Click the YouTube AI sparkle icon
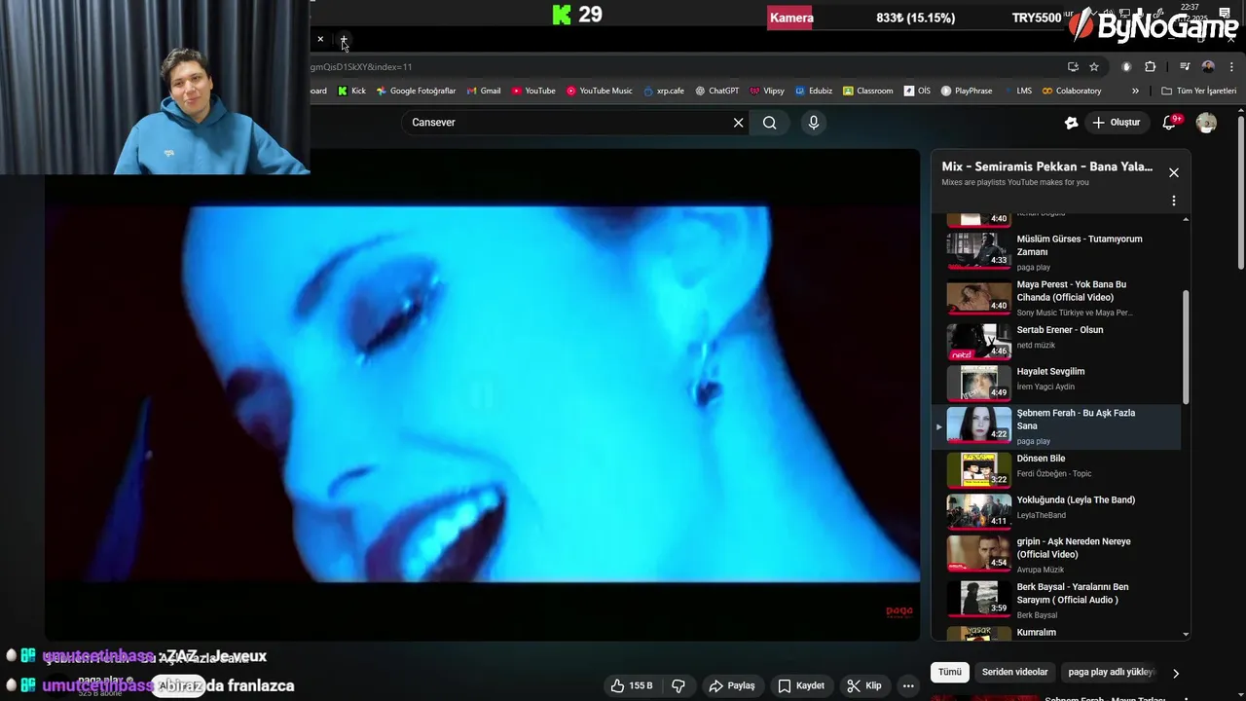 (1072, 123)
